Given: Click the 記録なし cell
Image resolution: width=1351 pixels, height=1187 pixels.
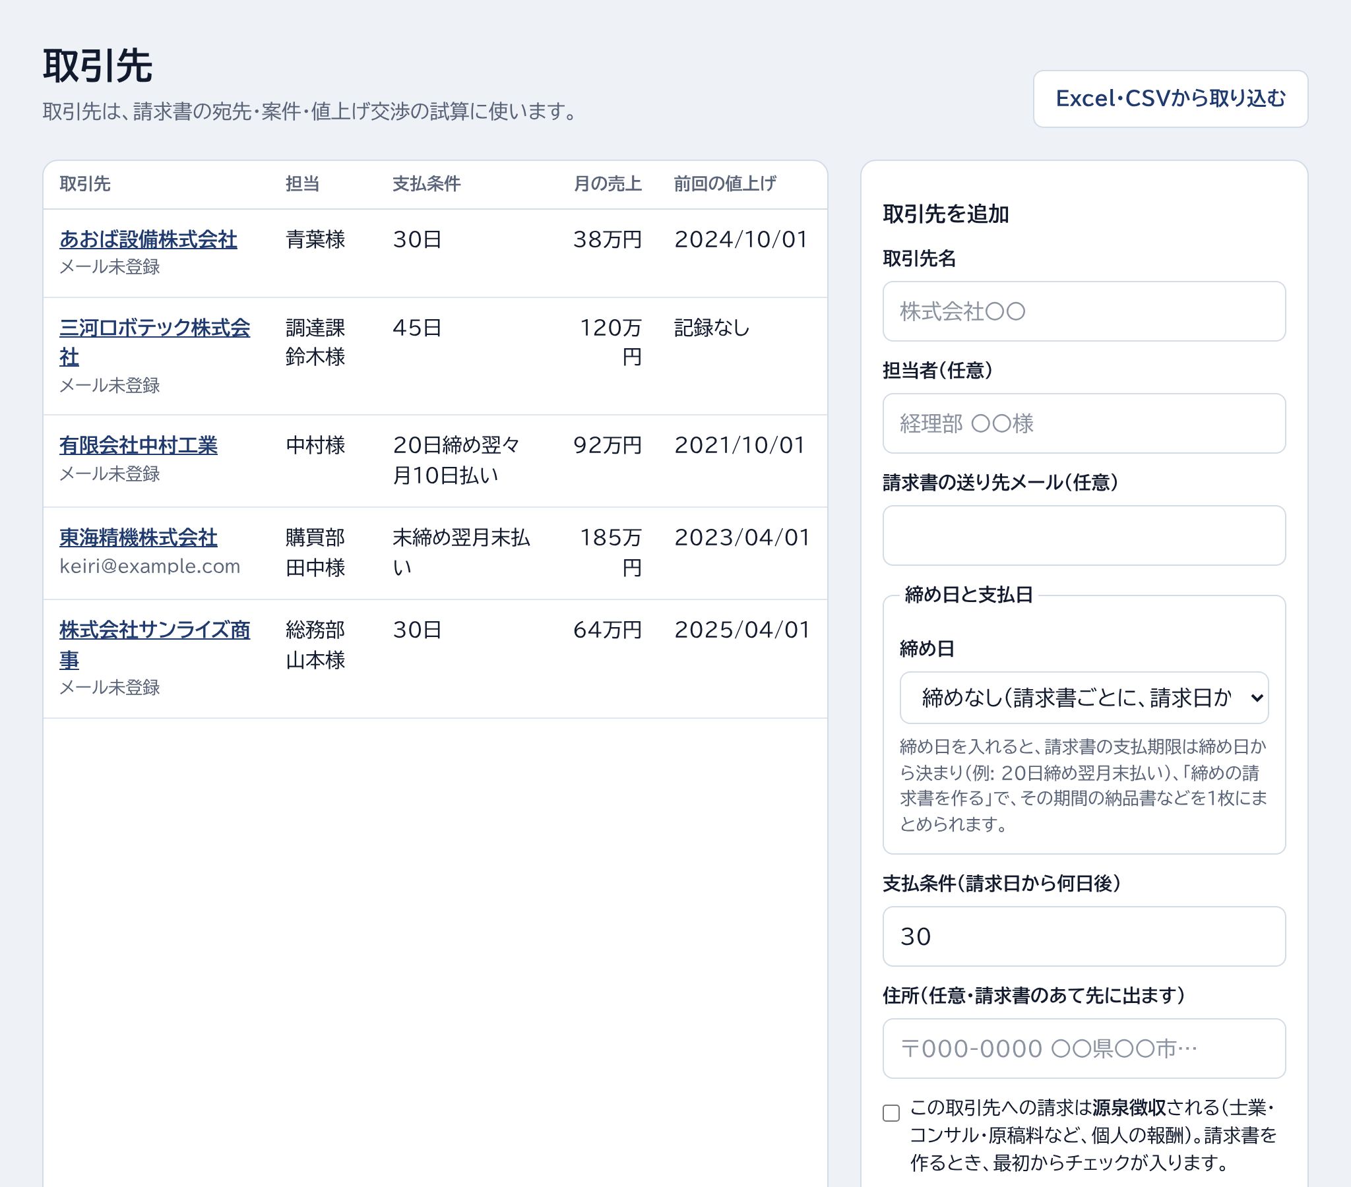Looking at the screenshot, I should click(x=711, y=327).
